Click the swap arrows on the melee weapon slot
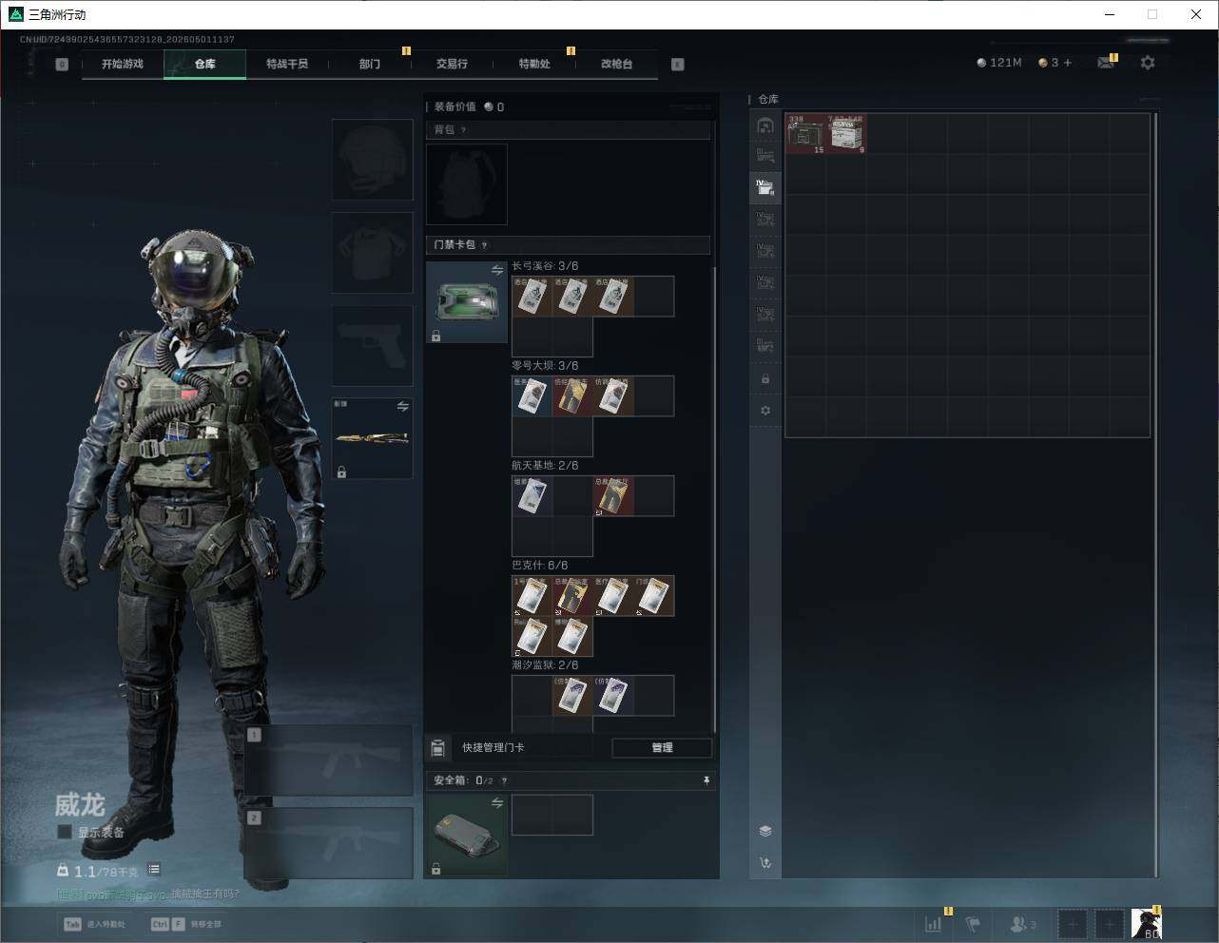 click(403, 406)
